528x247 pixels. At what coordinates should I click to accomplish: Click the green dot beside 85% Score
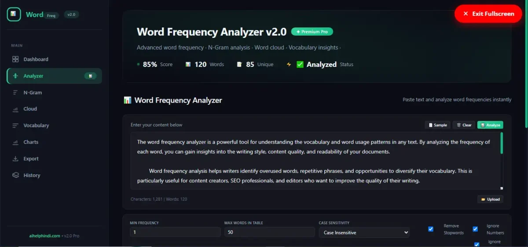(x=139, y=64)
